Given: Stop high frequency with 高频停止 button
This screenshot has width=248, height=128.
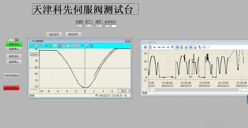Looking at the screenshot, I should (x=14, y=62).
